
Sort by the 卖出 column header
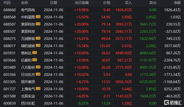tap(153, 3)
